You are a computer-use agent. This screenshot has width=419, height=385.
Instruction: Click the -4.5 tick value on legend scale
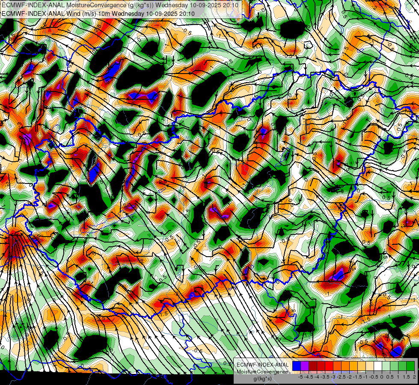(309, 377)
